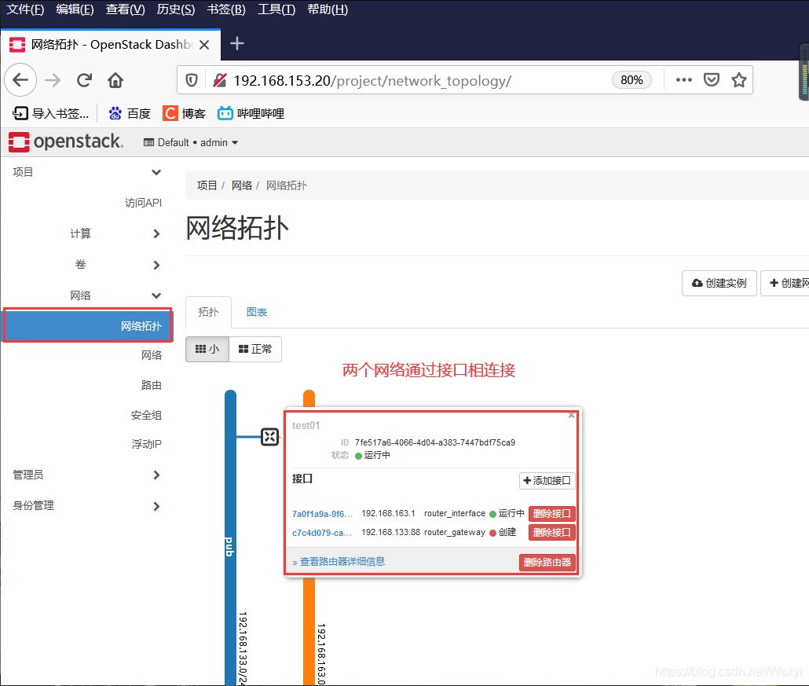Click 项目 in the breadcrumb
809x686 pixels.
(x=207, y=185)
